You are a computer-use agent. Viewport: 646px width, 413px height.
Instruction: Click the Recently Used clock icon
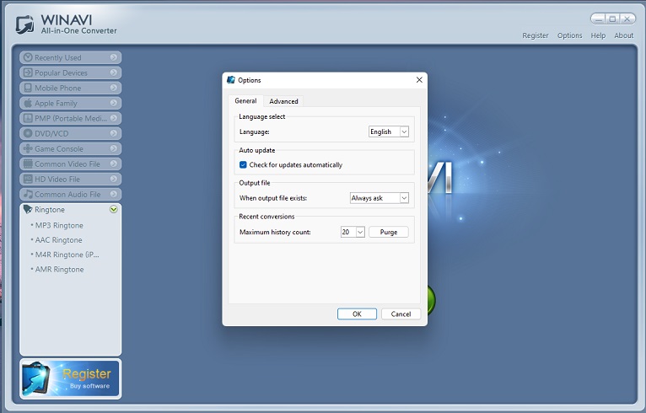tap(28, 57)
